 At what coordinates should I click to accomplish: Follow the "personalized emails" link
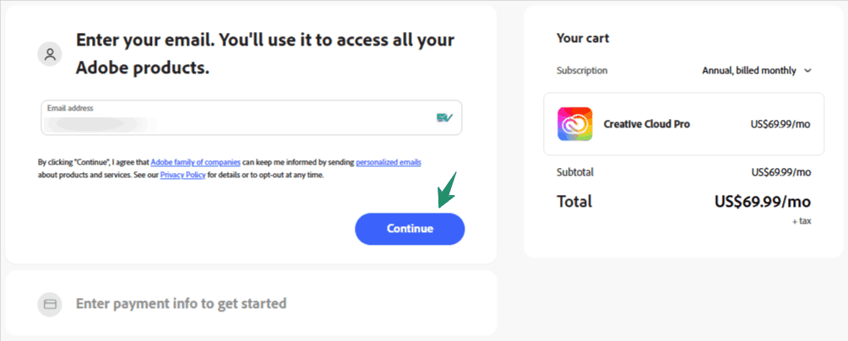click(389, 161)
